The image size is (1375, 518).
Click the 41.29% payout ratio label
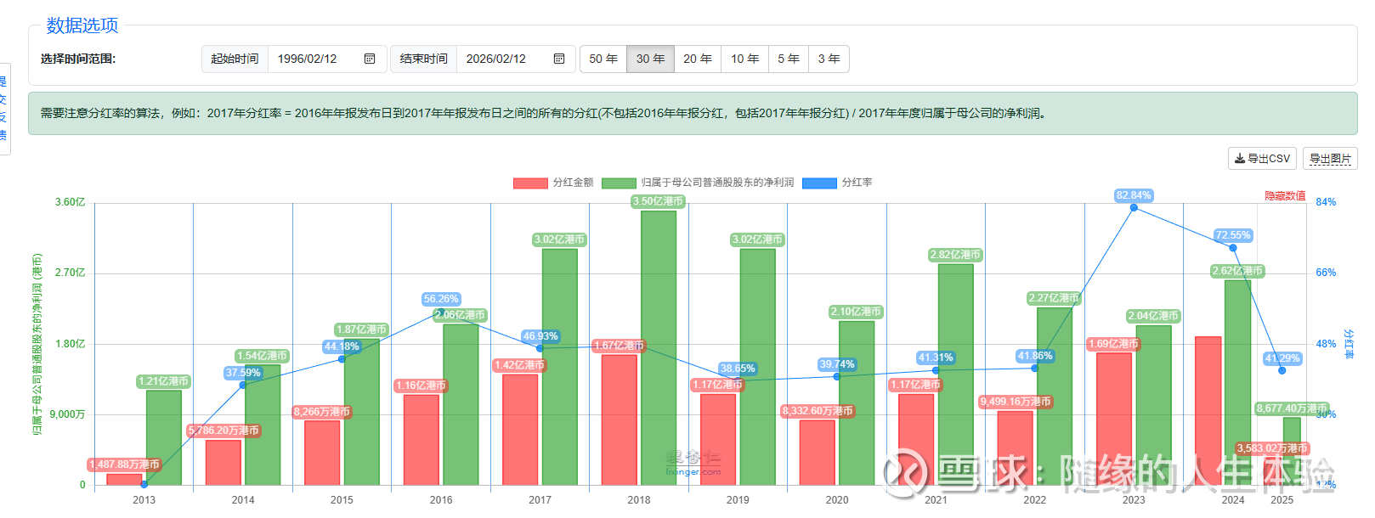tap(1282, 358)
